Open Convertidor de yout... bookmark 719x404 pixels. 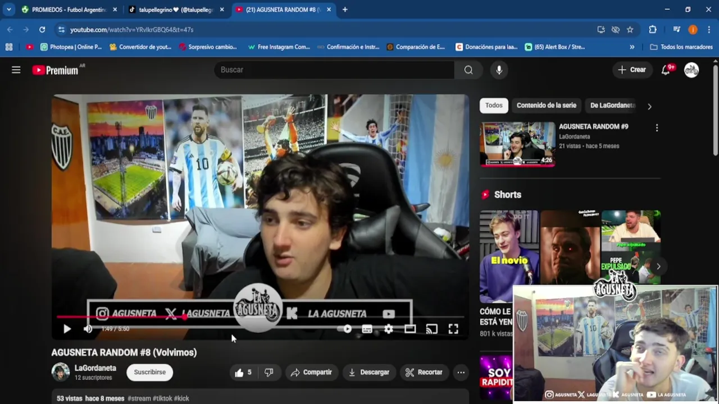pos(140,47)
